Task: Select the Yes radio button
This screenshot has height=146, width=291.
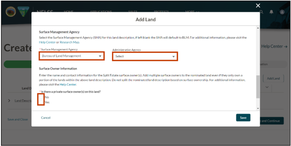Action: [41, 102]
